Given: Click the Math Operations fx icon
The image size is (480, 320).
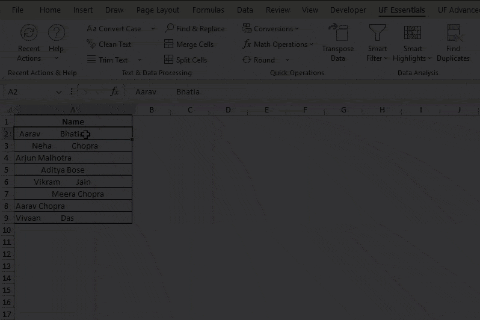Looking at the screenshot, I should tap(247, 45).
